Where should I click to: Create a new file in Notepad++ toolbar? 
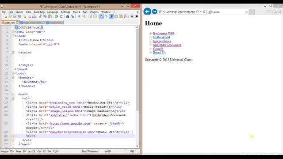coord(5,16)
